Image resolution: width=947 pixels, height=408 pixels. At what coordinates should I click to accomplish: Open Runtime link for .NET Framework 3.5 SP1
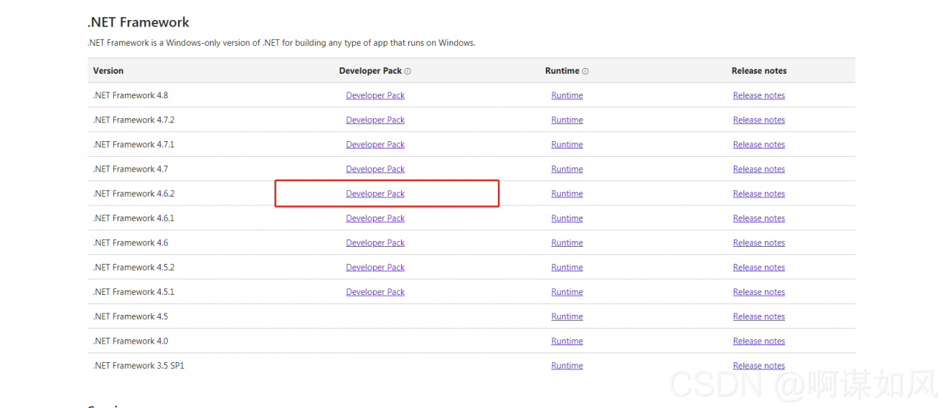tap(567, 365)
